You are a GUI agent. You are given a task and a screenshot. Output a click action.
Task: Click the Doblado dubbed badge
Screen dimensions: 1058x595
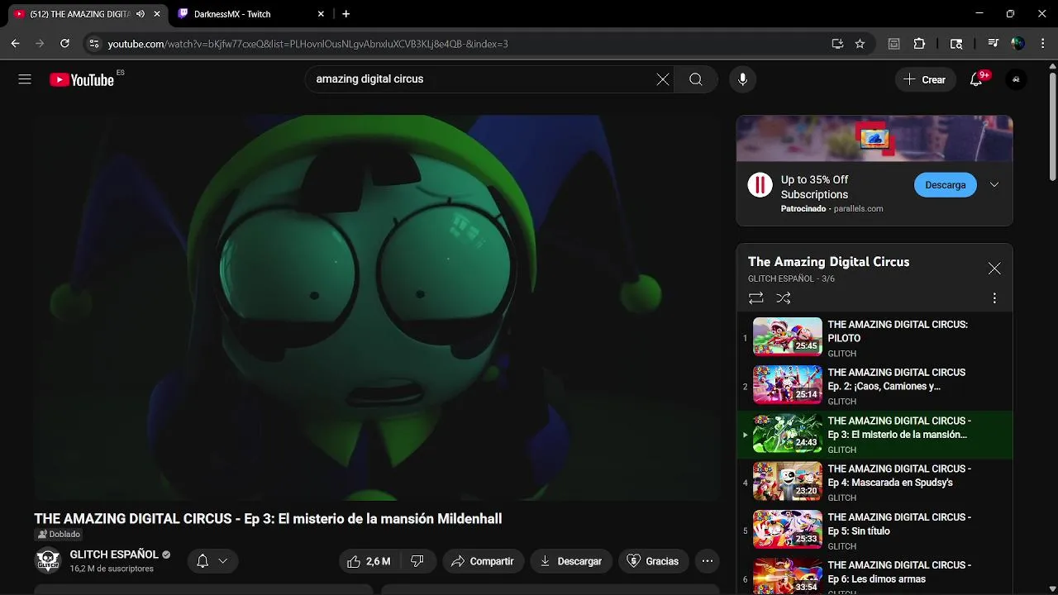pyautogui.click(x=59, y=535)
